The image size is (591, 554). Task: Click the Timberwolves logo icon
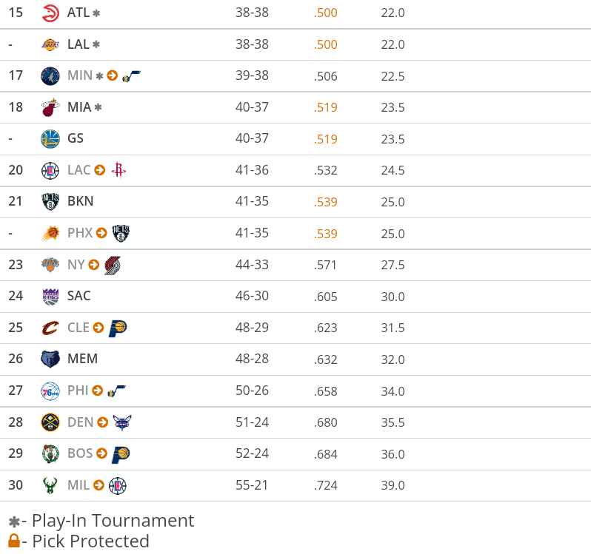tap(50, 75)
